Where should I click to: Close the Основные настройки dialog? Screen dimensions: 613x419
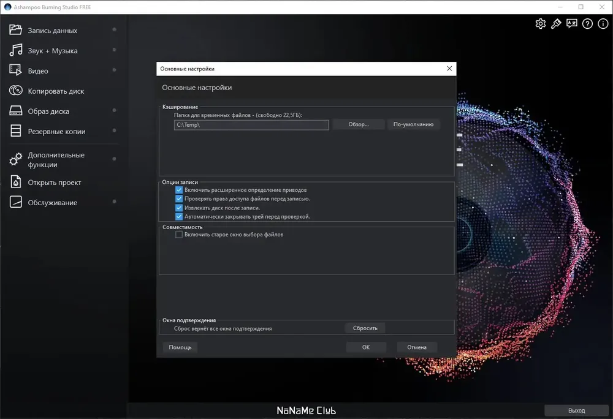pyautogui.click(x=449, y=69)
